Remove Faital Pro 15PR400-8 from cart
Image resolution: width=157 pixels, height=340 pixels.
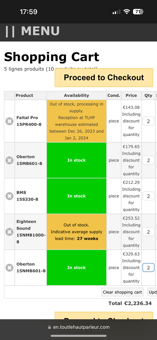click(x=9, y=121)
